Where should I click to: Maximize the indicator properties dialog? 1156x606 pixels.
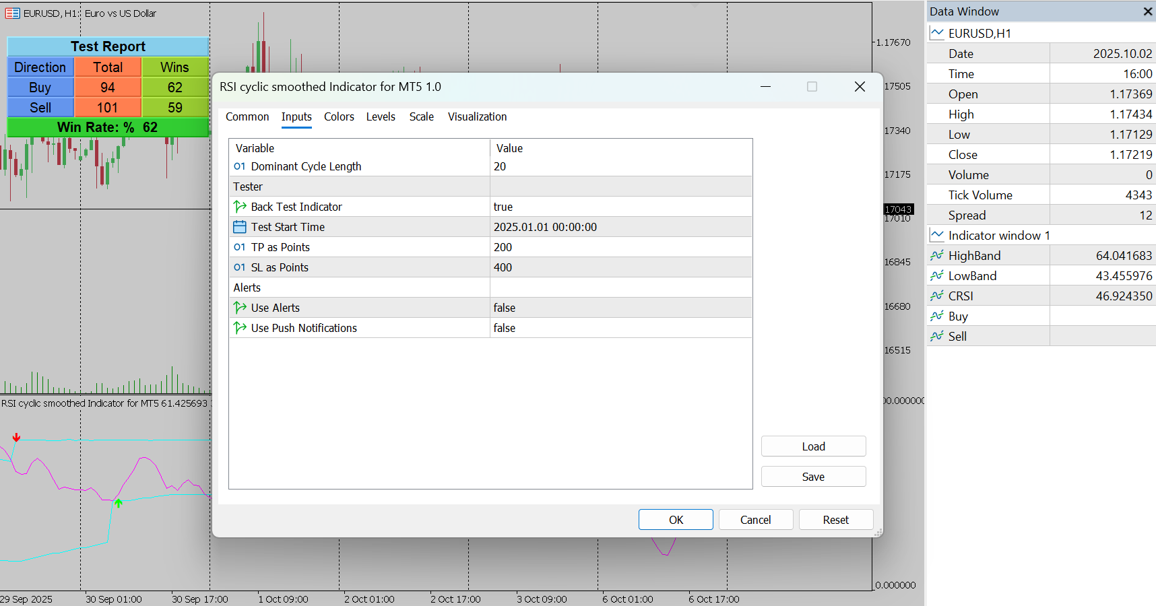tap(812, 87)
